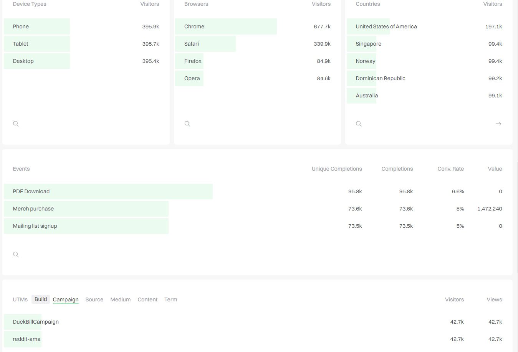Click the Visitors header in UTMs panel

[x=454, y=299]
